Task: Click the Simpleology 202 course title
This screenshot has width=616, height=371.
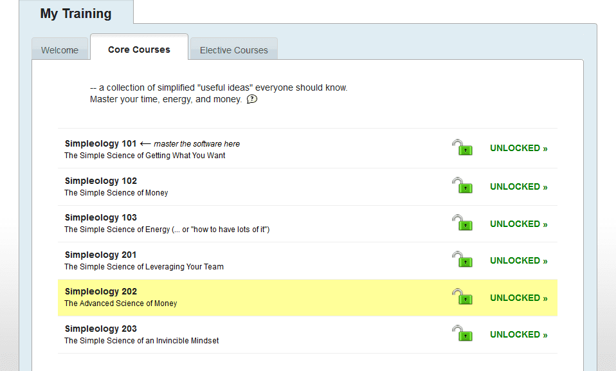Action: click(100, 291)
